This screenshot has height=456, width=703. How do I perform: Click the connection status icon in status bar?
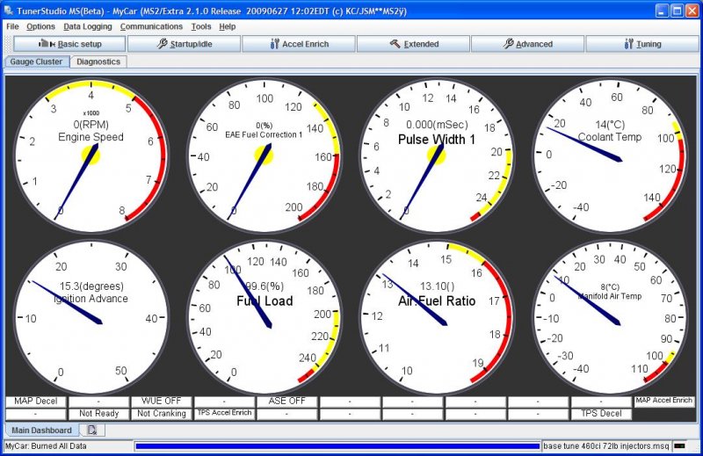click(x=681, y=446)
